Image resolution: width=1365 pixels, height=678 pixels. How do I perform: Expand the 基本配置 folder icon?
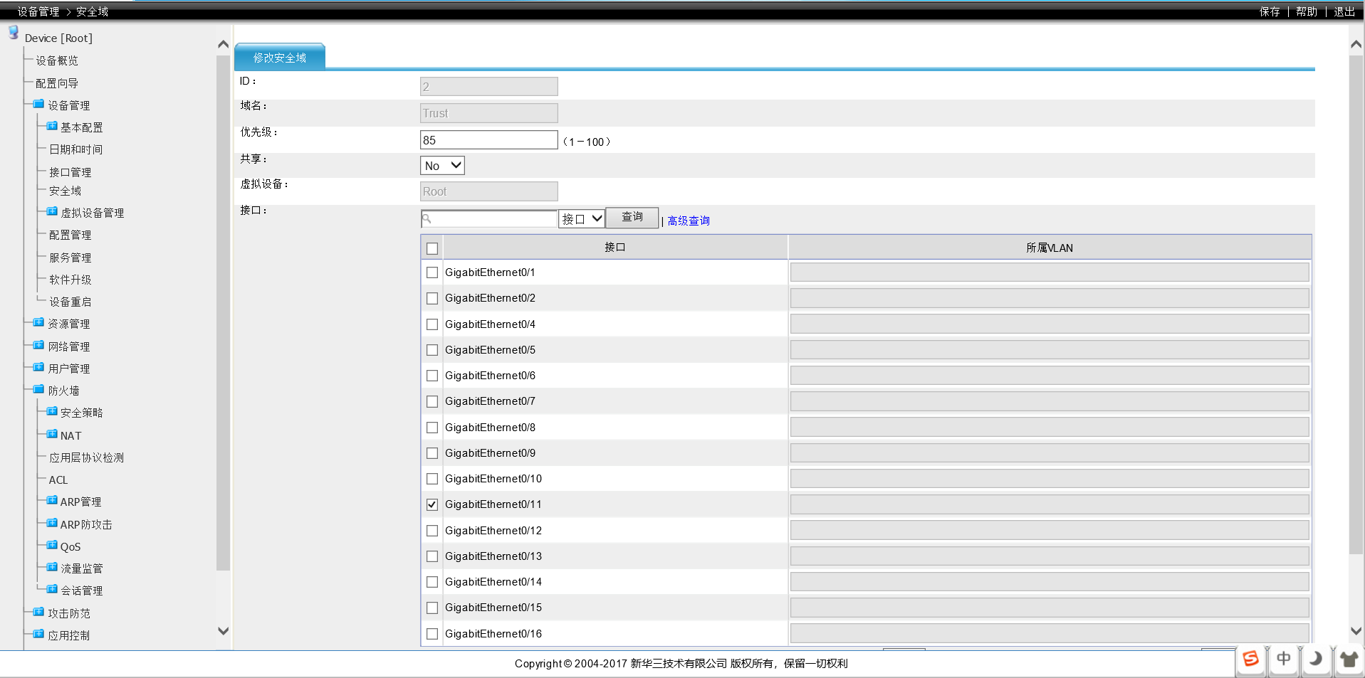pos(52,126)
